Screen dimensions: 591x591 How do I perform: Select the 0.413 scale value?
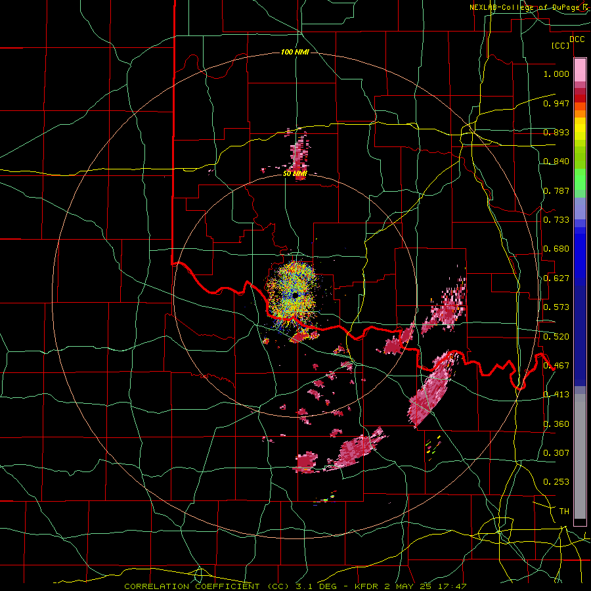pyautogui.click(x=556, y=394)
